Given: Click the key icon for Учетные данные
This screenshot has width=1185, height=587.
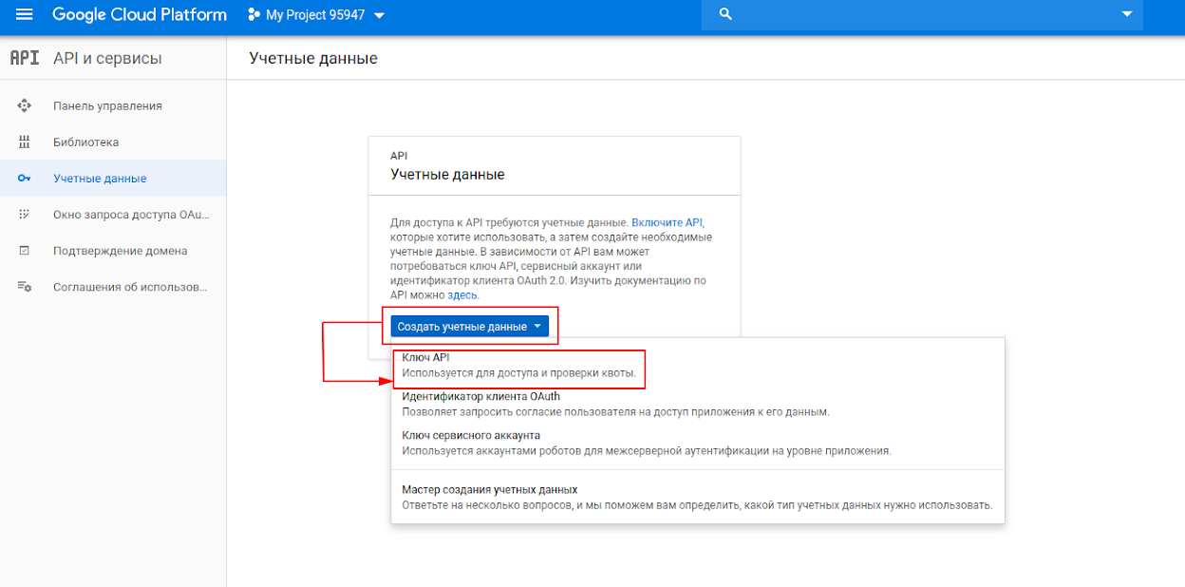Looking at the screenshot, I should coord(25,179).
